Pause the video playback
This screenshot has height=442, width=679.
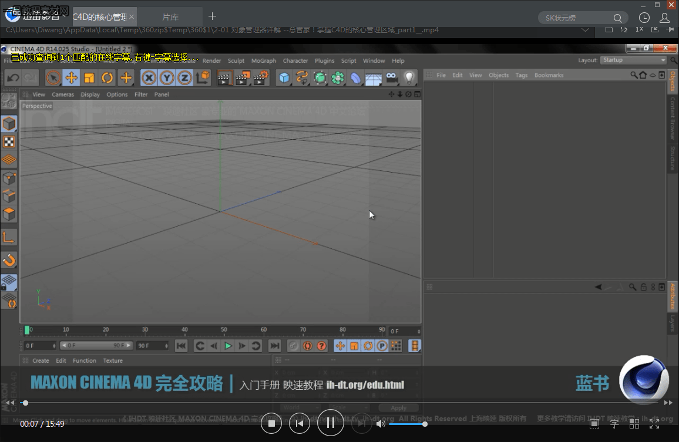tap(331, 423)
